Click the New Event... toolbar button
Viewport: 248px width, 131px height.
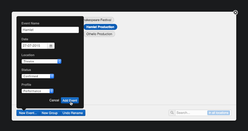click(28, 113)
